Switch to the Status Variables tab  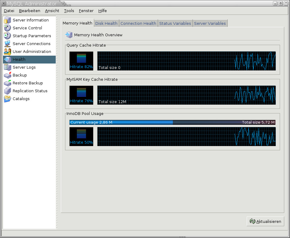pyautogui.click(x=175, y=24)
